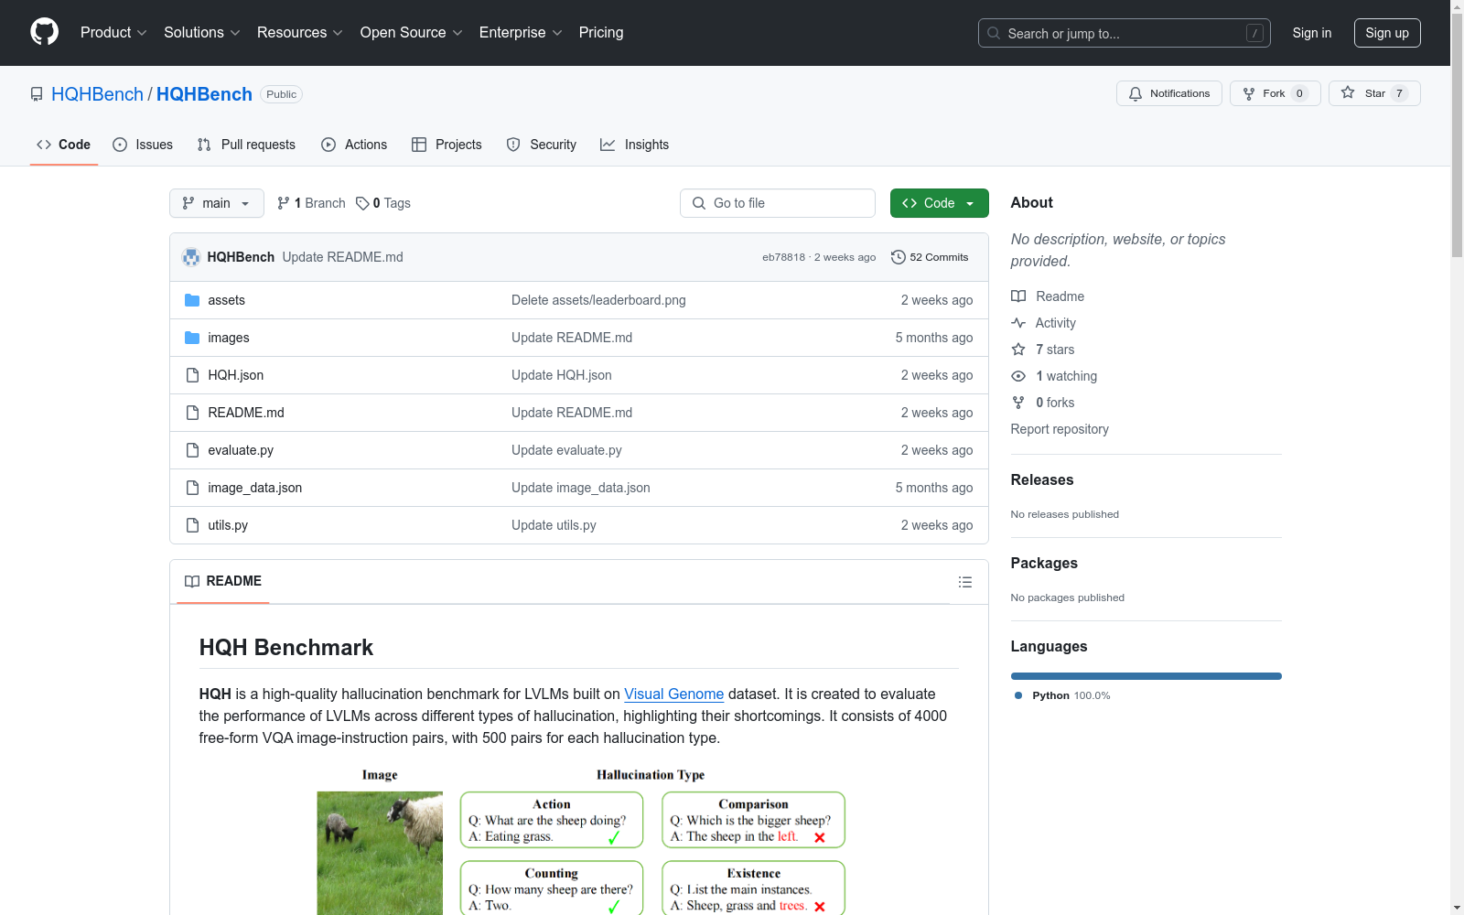Image resolution: width=1464 pixels, height=915 pixels.
Task: Open the utils.py file
Action: [228, 525]
